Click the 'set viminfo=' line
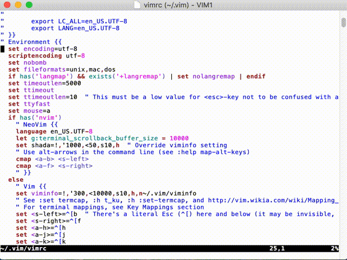This screenshot has width=347, height=260. pos(106,193)
